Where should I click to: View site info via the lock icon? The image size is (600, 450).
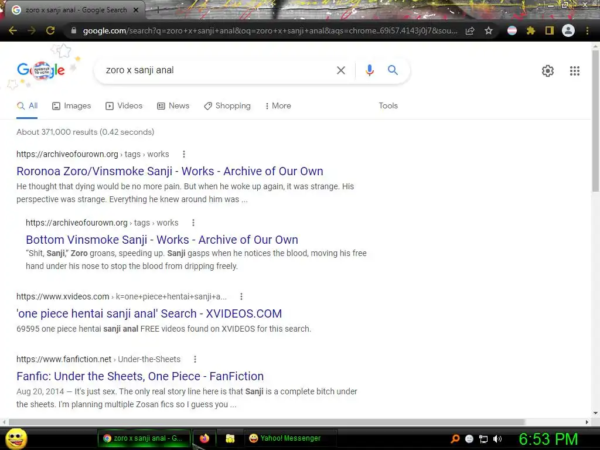[x=74, y=30]
